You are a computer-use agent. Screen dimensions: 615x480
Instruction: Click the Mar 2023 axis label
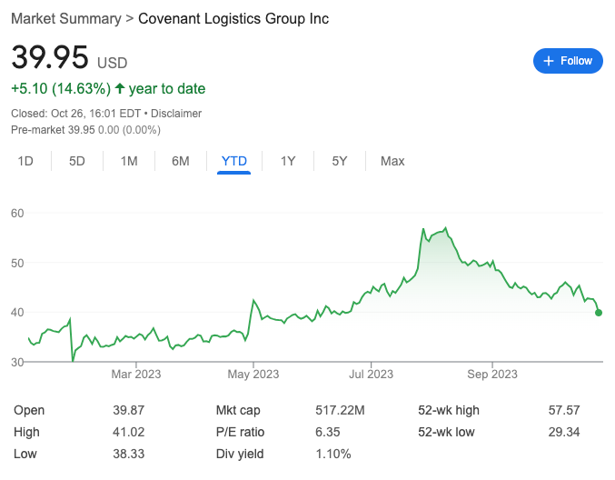coord(134,374)
